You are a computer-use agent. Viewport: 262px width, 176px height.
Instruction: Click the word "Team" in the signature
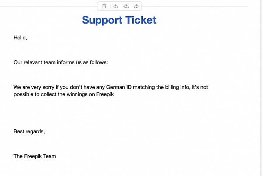coord(49,156)
